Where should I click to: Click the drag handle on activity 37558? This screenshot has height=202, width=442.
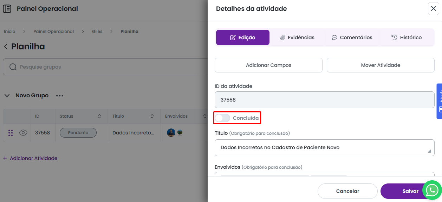(11, 133)
